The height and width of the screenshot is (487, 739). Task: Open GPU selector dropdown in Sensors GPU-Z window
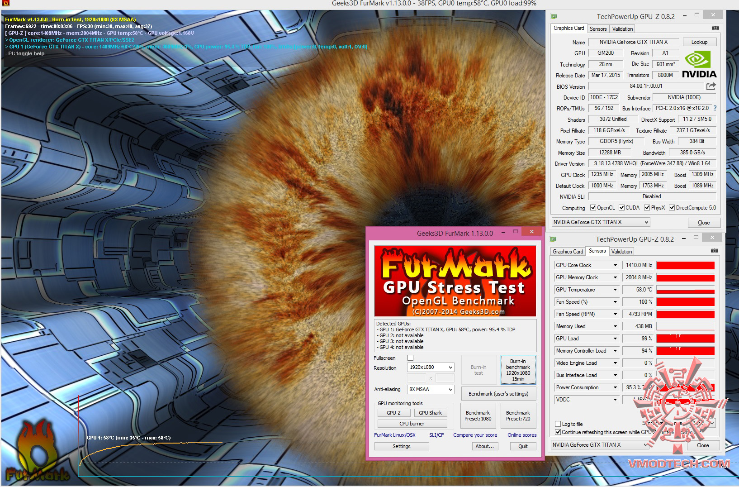pyautogui.click(x=600, y=445)
